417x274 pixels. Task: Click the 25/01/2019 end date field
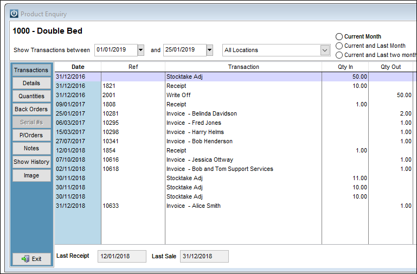pyautogui.click(x=185, y=50)
